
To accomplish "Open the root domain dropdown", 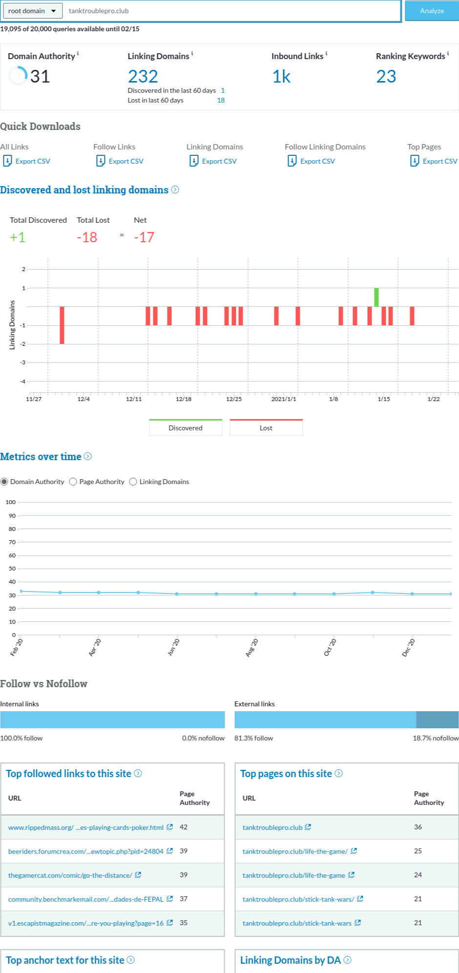I will [32, 11].
